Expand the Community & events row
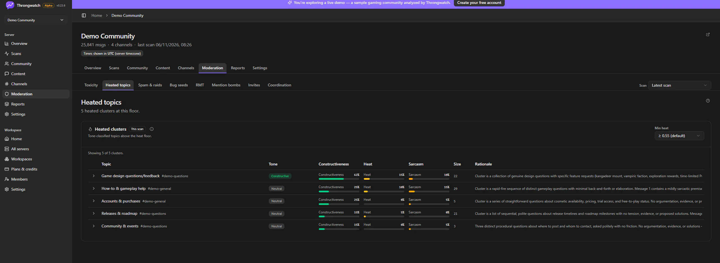 (94, 226)
